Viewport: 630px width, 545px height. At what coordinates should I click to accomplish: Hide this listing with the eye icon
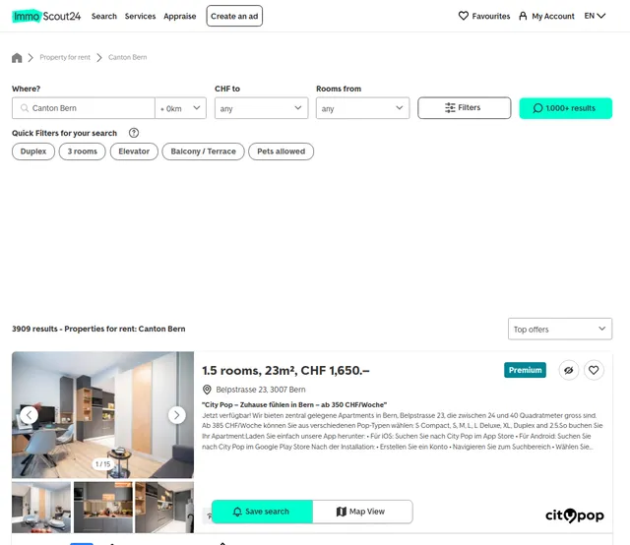[x=569, y=370]
